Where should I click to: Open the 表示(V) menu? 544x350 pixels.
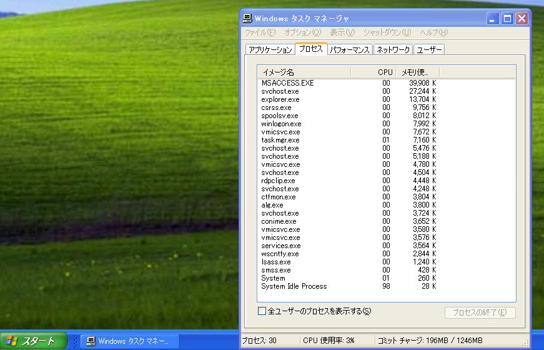pos(342,32)
